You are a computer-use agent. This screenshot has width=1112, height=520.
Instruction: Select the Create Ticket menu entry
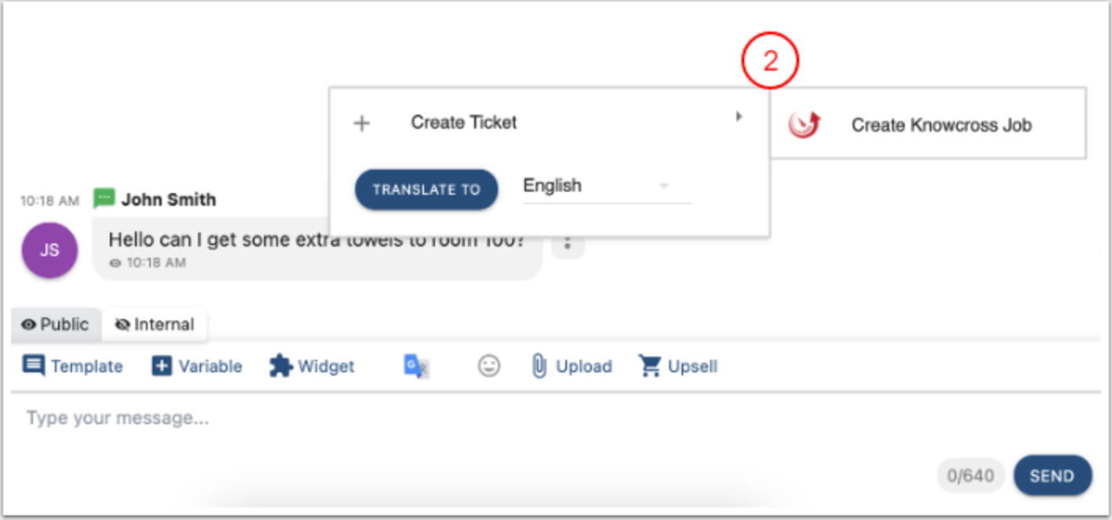pyautogui.click(x=463, y=123)
